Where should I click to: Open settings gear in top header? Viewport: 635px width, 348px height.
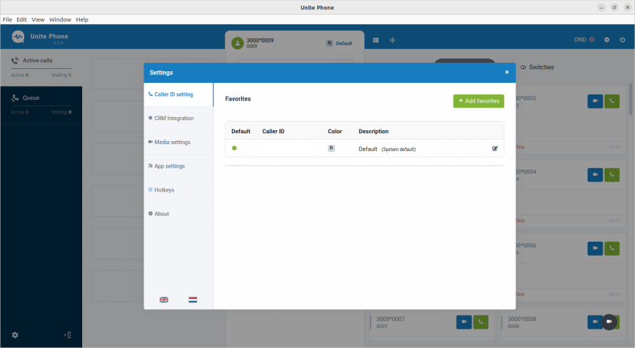pyautogui.click(x=606, y=40)
